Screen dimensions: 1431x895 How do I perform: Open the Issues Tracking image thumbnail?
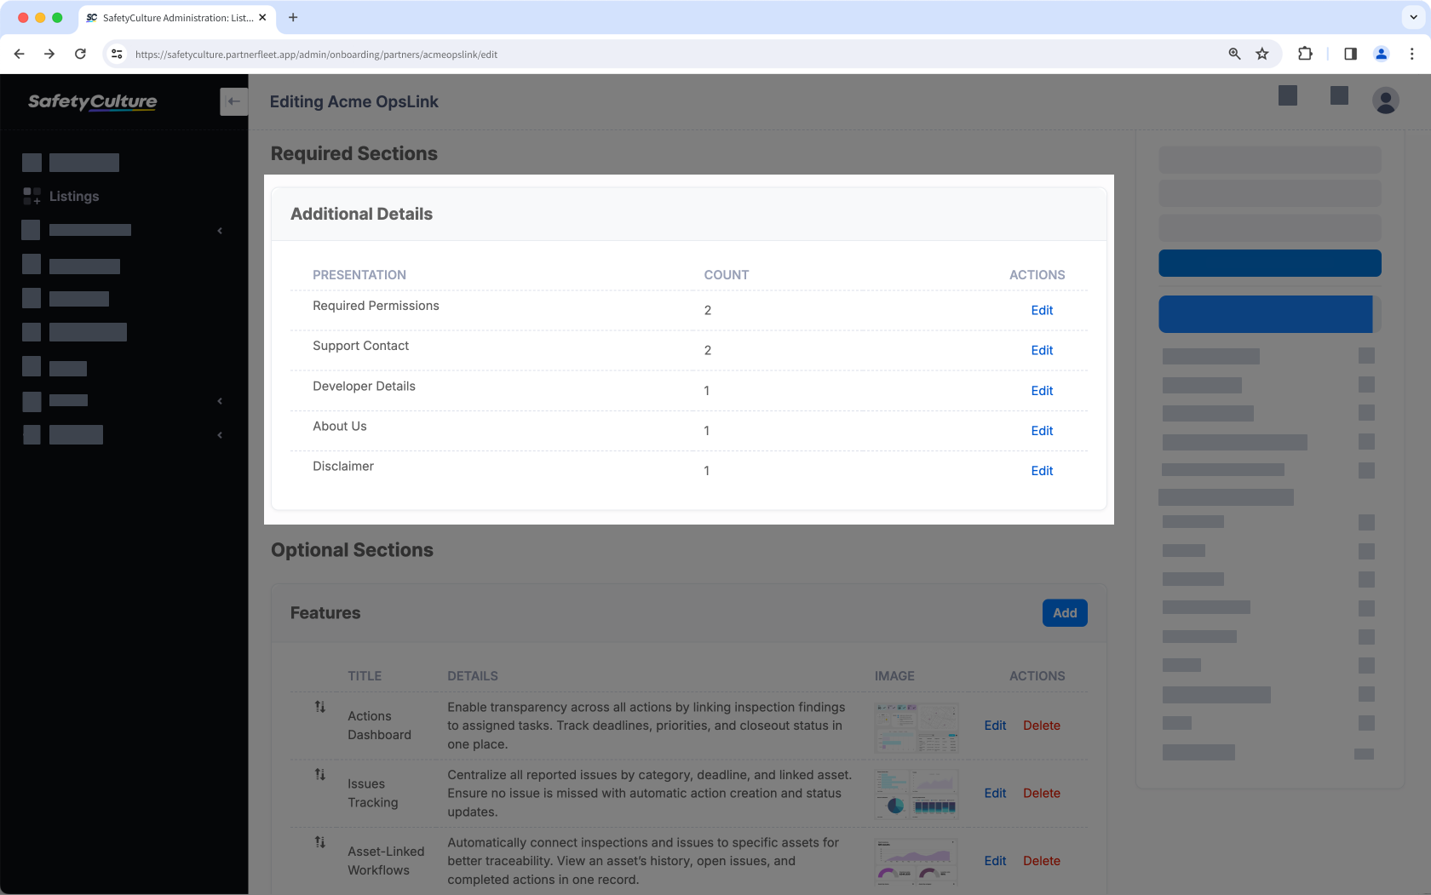(x=917, y=795)
